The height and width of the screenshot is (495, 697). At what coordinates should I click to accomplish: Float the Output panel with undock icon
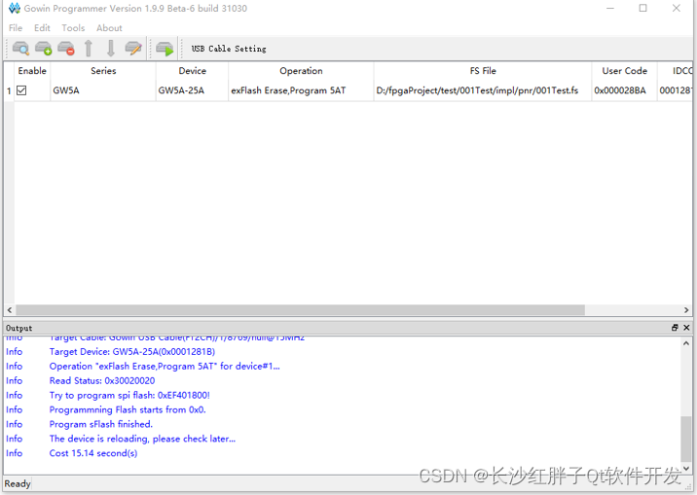pos(675,328)
